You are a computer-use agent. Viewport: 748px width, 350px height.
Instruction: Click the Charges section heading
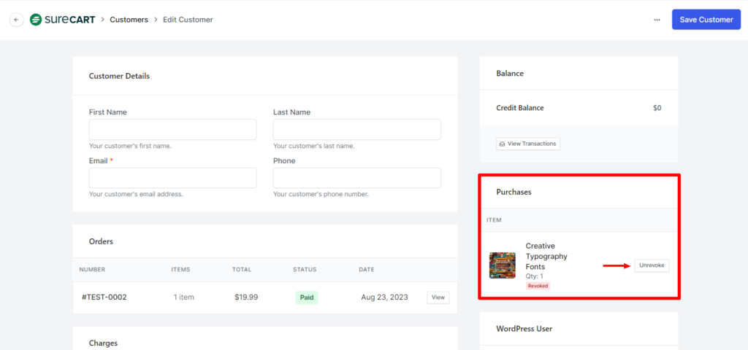(103, 343)
